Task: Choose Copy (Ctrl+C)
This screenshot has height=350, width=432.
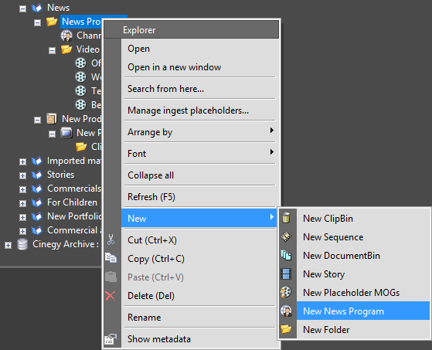Action: click(x=199, y=259)
